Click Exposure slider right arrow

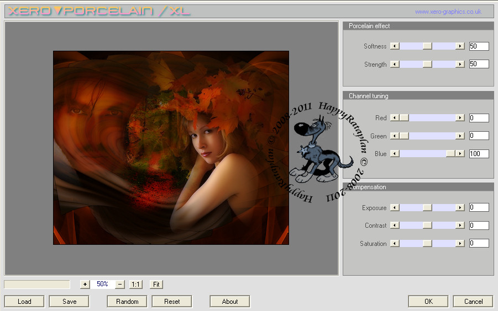(460, 207)
